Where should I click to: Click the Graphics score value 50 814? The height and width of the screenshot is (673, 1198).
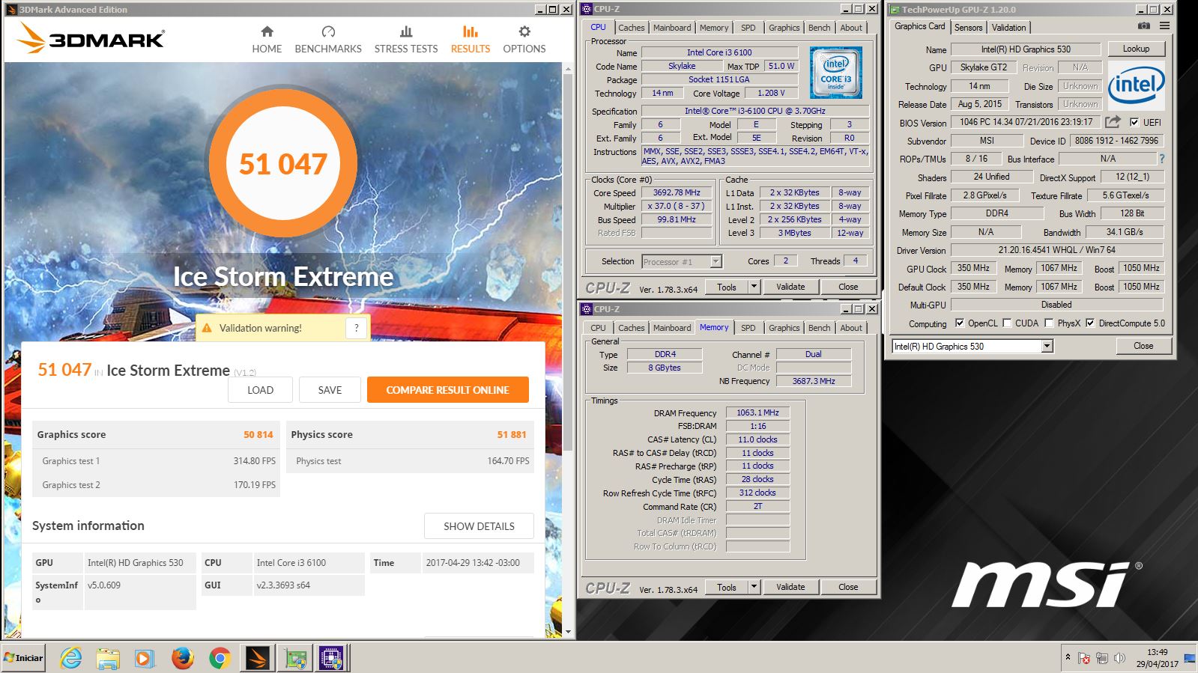click(258, 435)
